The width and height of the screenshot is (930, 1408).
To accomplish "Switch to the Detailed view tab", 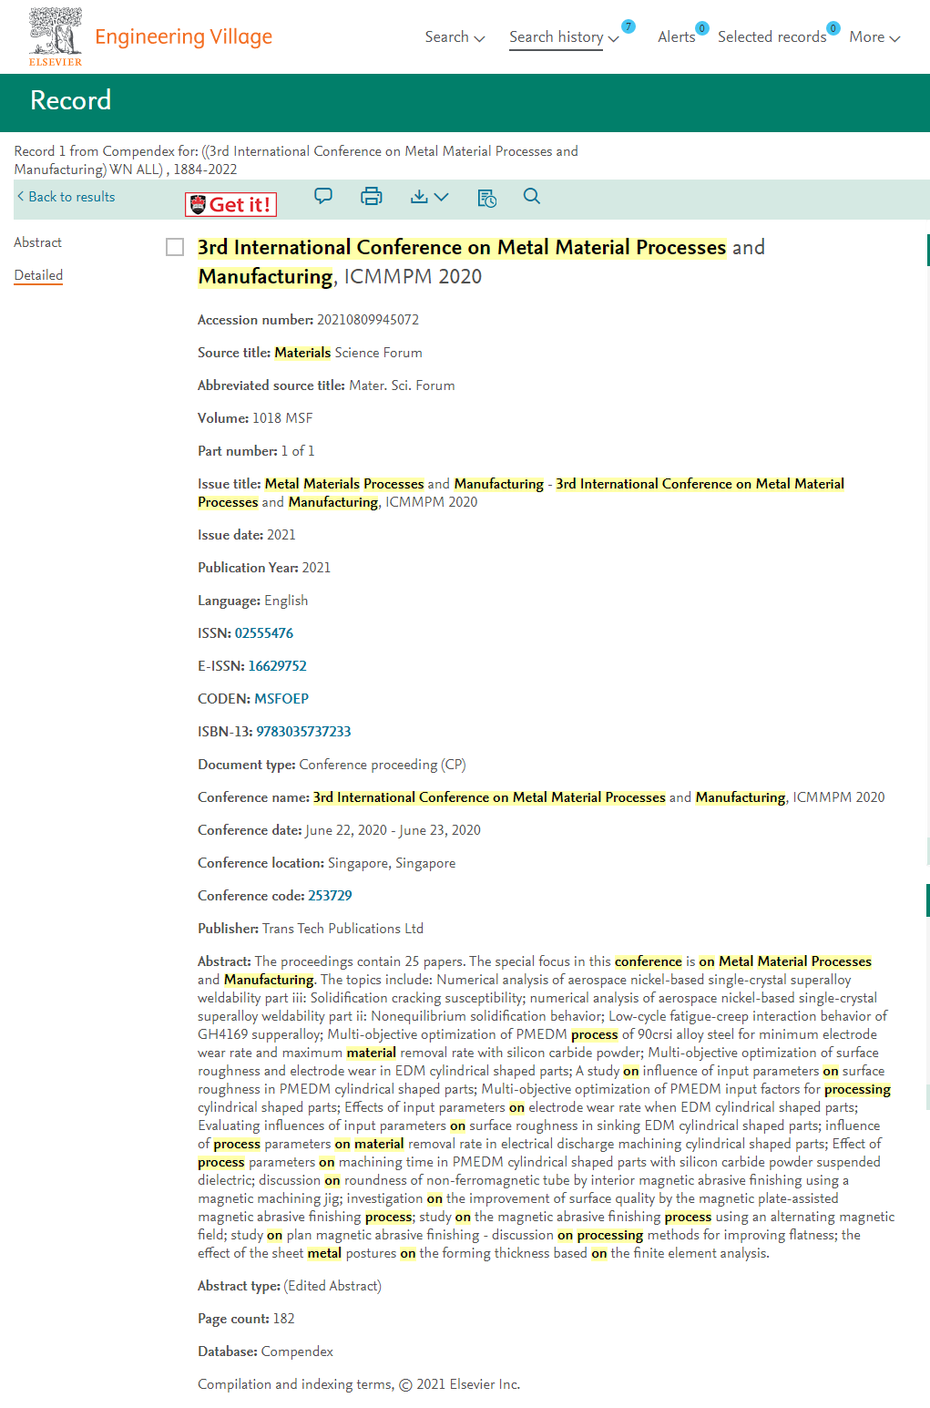I will tap(38, 275).
